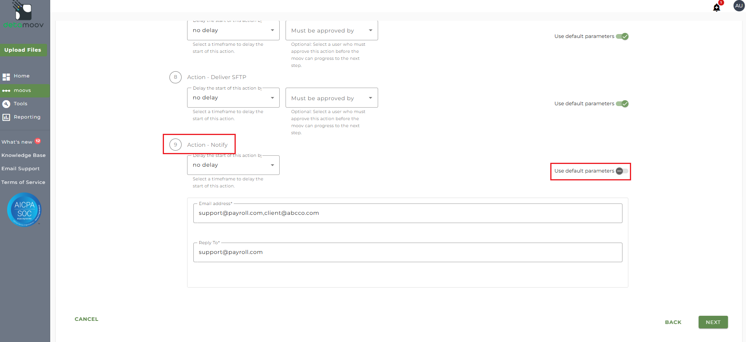Click the datamoov logo
The image size is (746, 342).
[24, 14]
